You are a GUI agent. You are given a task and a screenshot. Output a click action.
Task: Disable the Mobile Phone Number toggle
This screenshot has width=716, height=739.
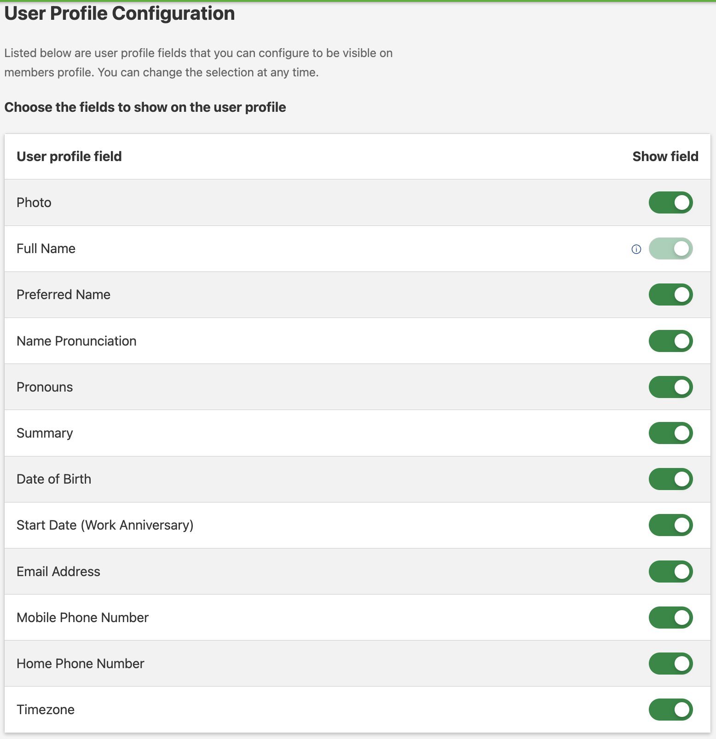pyautogui.click(x=670, y=618)
